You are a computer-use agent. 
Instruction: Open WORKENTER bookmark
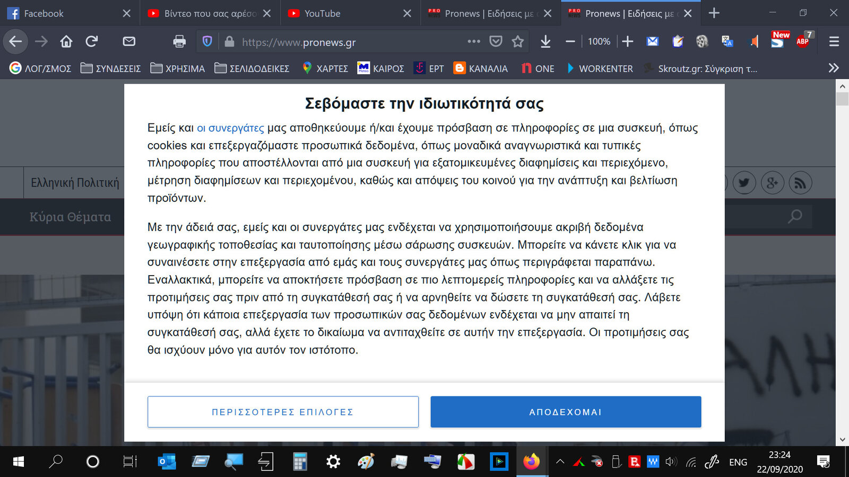[600, 68]
